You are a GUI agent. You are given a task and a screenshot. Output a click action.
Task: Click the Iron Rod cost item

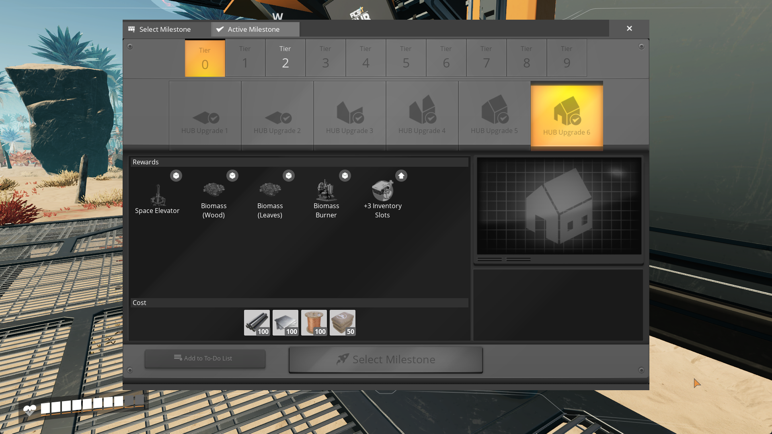(257, 323)
